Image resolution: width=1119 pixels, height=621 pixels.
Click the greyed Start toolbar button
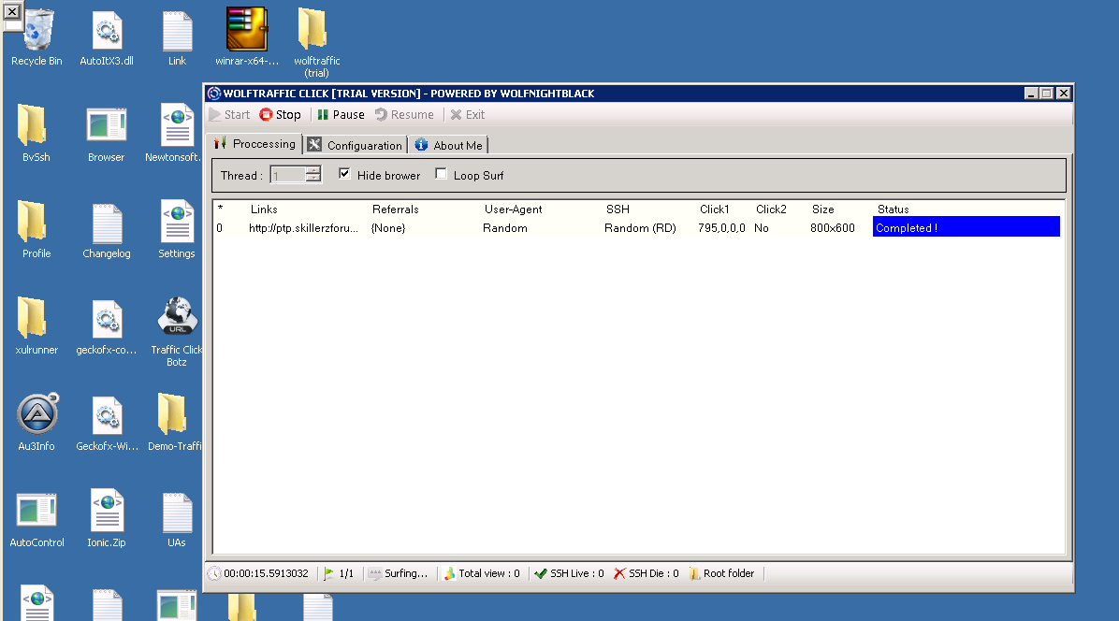[230, 115]
